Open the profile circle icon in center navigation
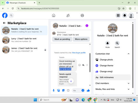This screenshot has height=103, width=138. click(82, 15)
